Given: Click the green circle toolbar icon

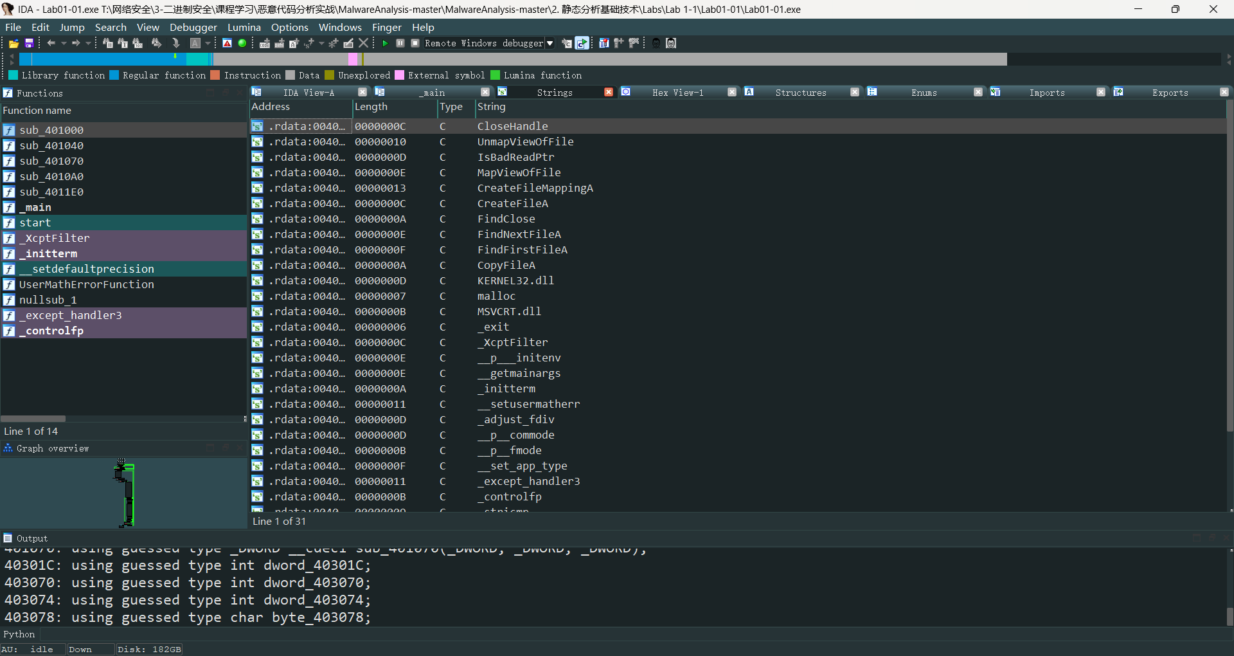Looking at the screenshot, I should (242, 43).
